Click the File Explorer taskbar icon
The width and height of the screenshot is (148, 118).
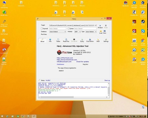click(12, 116)
